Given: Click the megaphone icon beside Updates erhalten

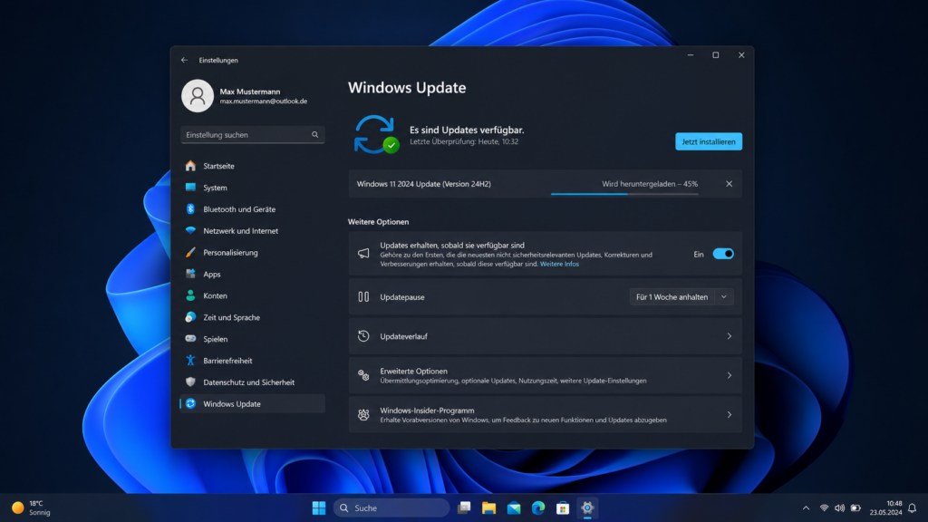Looking at the screenshot, I should 363,254.
